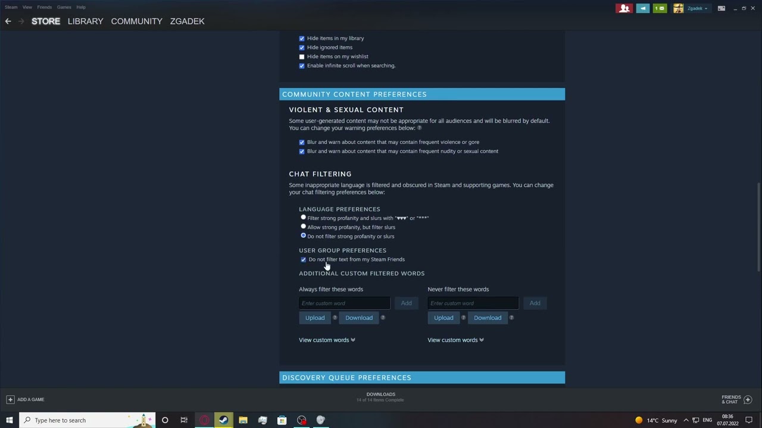
Task: Click the Zgadek profile avatar image
Action: (678, 8)
